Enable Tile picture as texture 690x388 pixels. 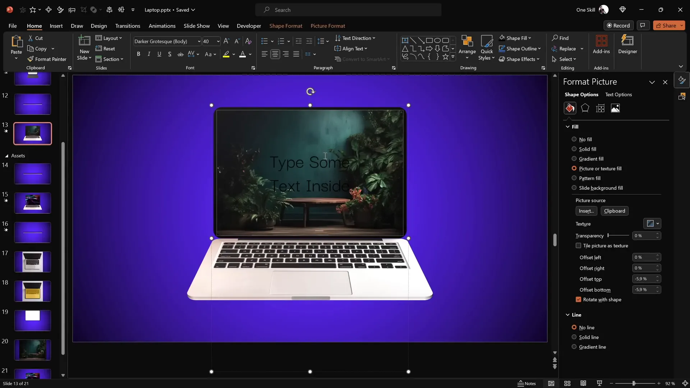[x=578, y=246]
